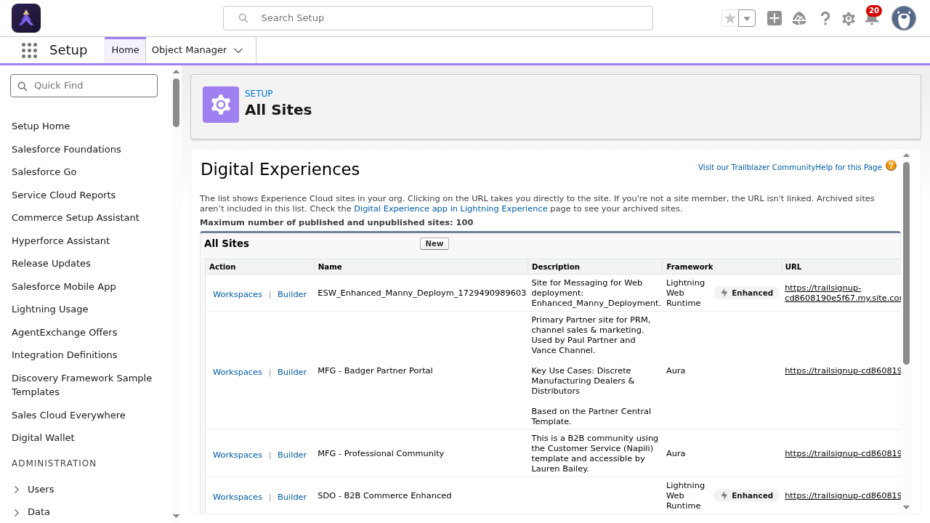Image resolution: width=930 pixels, height=523 pixels.
Task: Open the MFG - Badger Partner Portal URL
Action: click(x=843, y=370)
